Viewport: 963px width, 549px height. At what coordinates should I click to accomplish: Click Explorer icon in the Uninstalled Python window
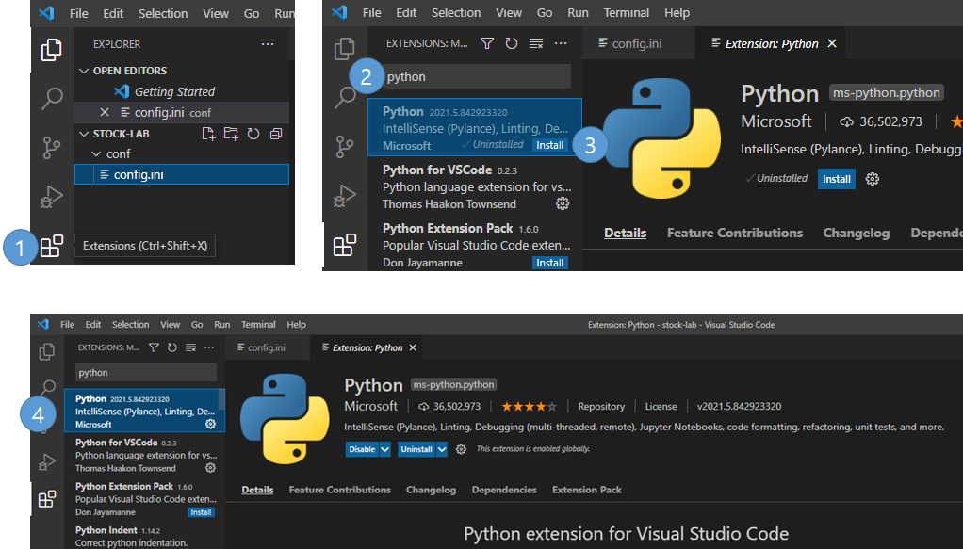pyautogui.click(x=345, y=49)
